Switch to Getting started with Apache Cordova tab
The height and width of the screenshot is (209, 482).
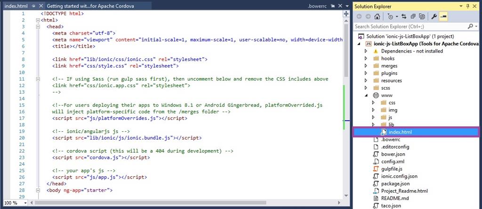click(90, 6)
